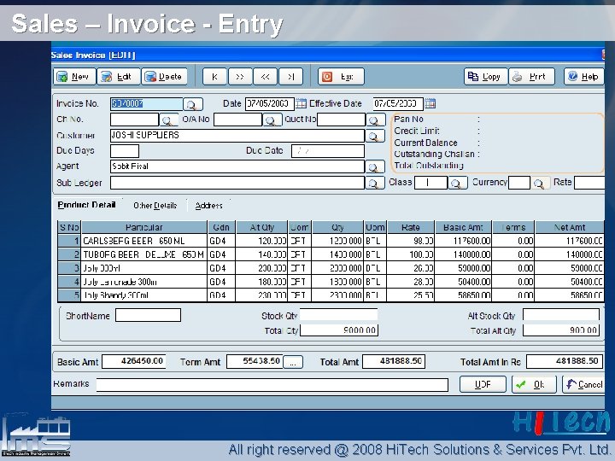This screenshot has height=461, width=615.
Task: Click the Cancel button
Action: coord(583,384)
